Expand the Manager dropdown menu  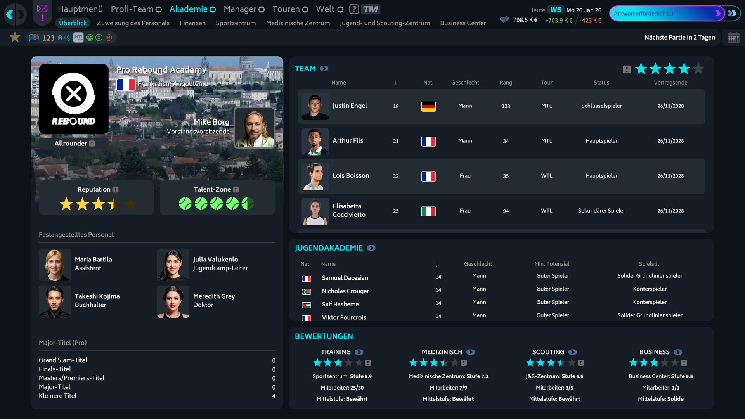(262, 9)
